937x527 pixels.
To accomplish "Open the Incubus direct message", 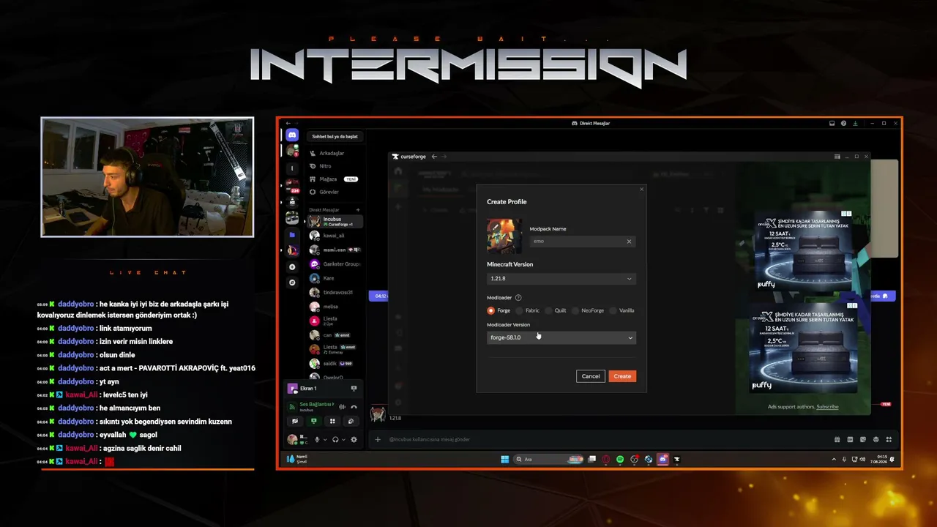I will pos(335,221).
